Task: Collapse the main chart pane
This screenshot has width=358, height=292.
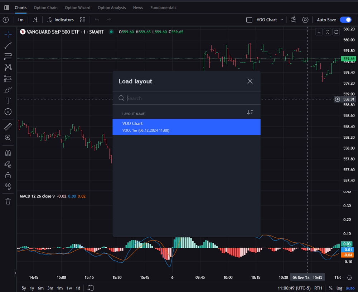Action: (x=328, y=32)
